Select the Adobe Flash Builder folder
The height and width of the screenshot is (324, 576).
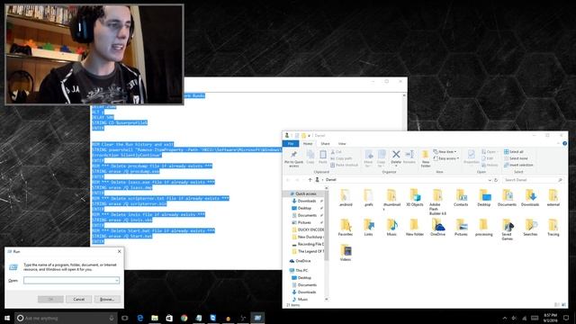(x=437, y=202)
